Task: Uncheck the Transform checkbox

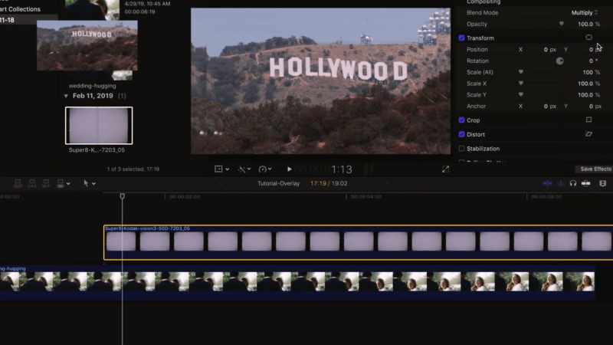Action: [x=462, y=38]
